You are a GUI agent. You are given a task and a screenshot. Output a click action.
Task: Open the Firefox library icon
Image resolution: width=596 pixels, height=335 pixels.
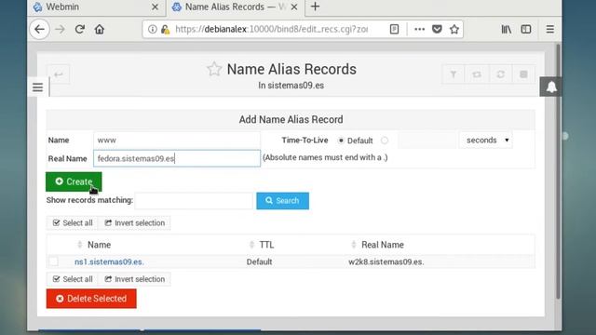pos(506,29)
